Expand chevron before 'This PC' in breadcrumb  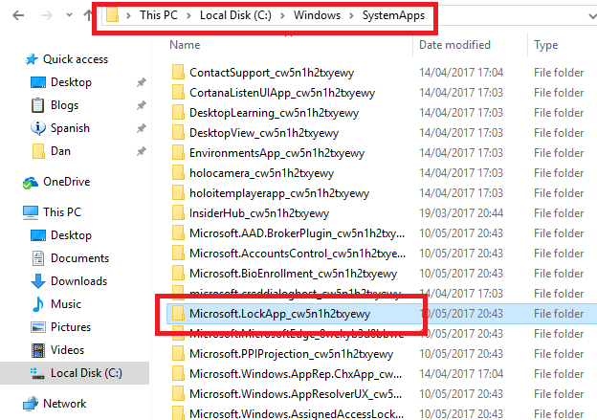point(129,15)
